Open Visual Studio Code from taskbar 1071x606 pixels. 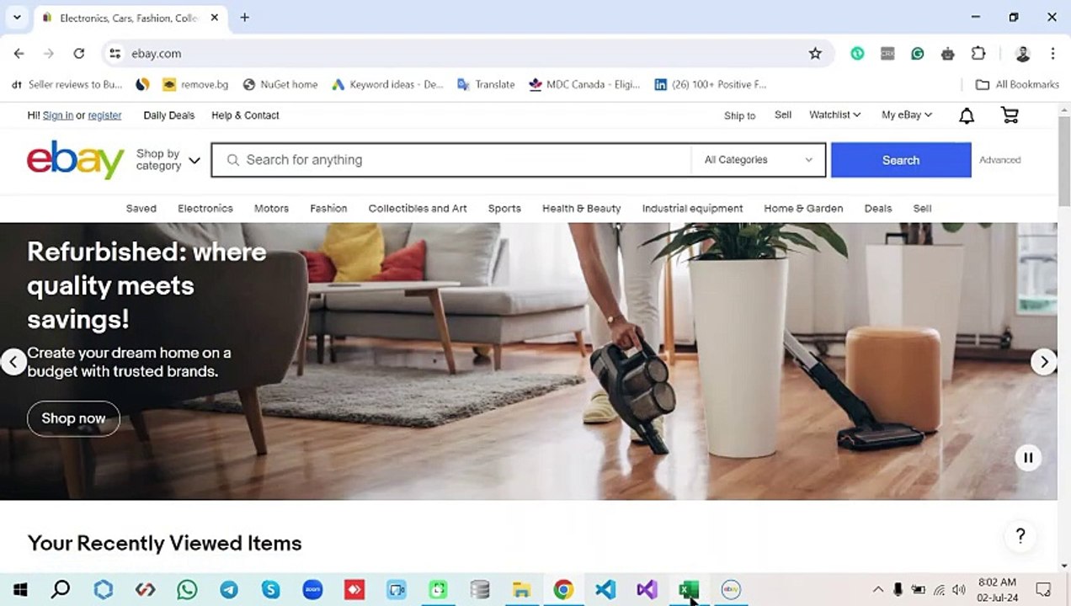click(605, 589)
